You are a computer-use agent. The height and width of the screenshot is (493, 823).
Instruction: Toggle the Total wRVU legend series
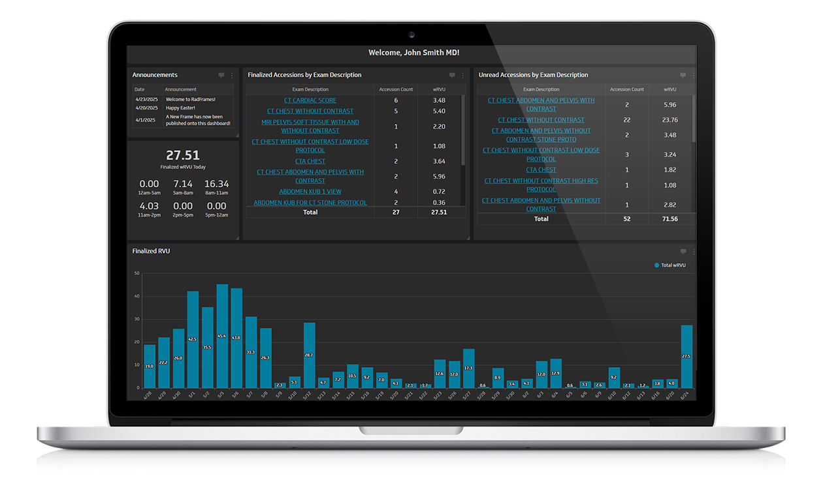tap(670, 265)
